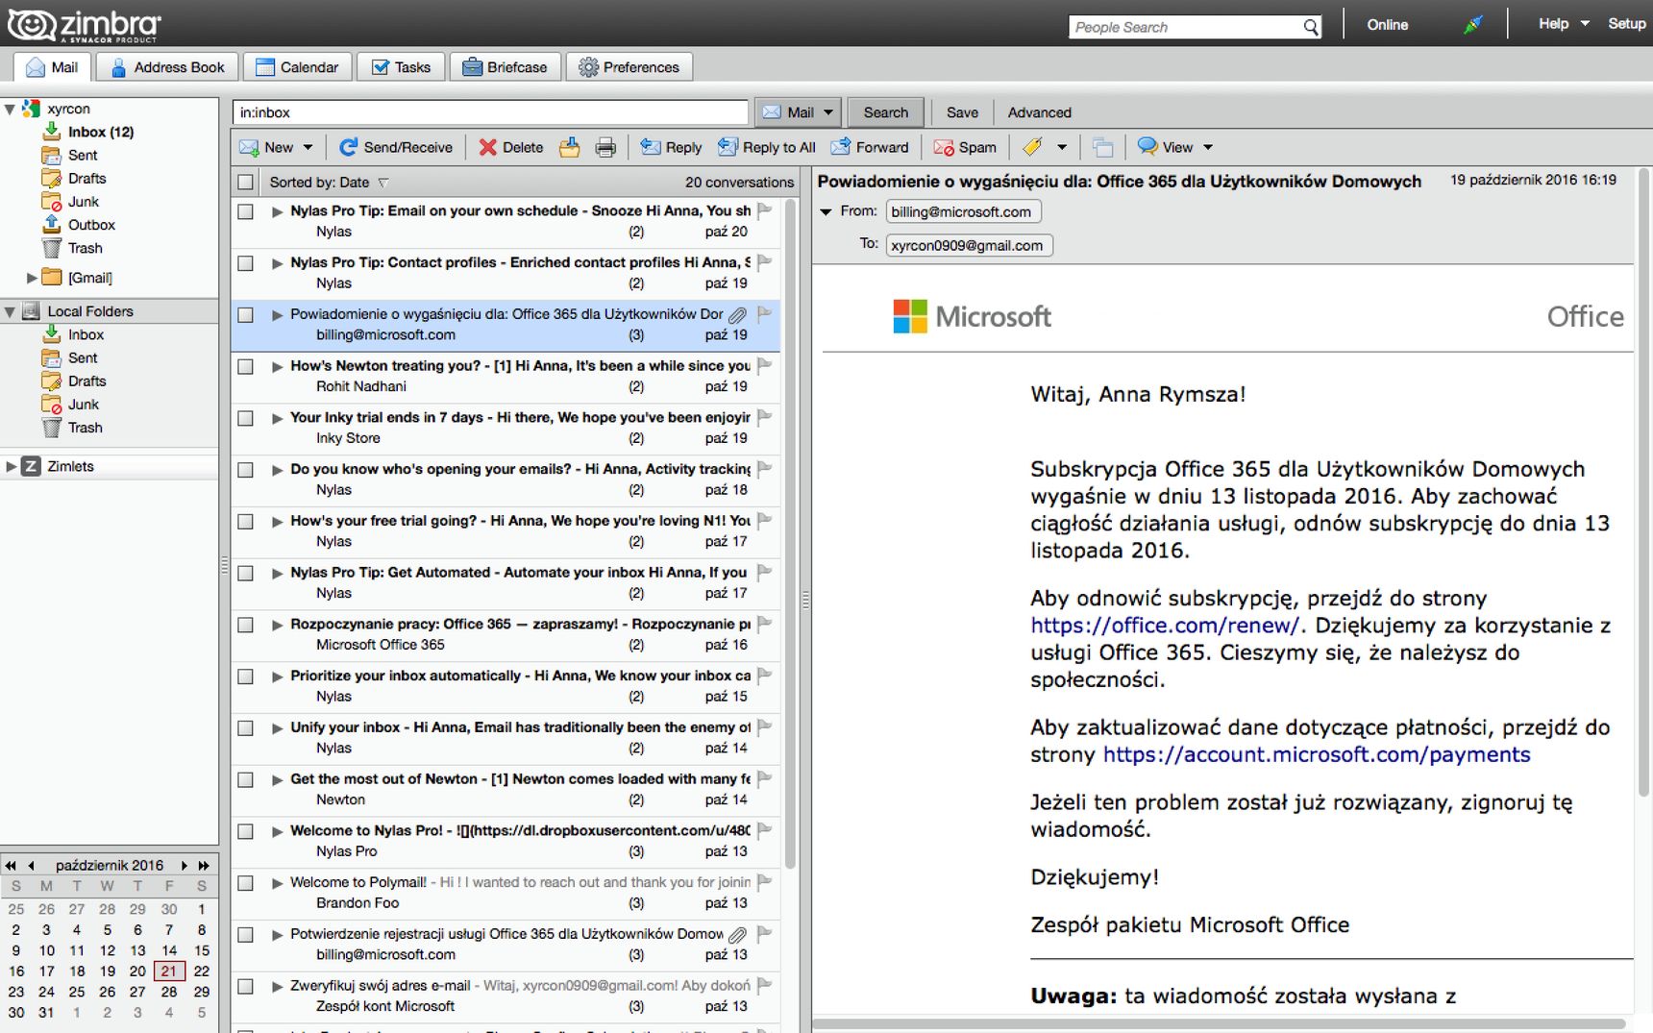Switch to Address Book tab
Viewport: 1653px width, 1033px height.
[x=167, y=67]
